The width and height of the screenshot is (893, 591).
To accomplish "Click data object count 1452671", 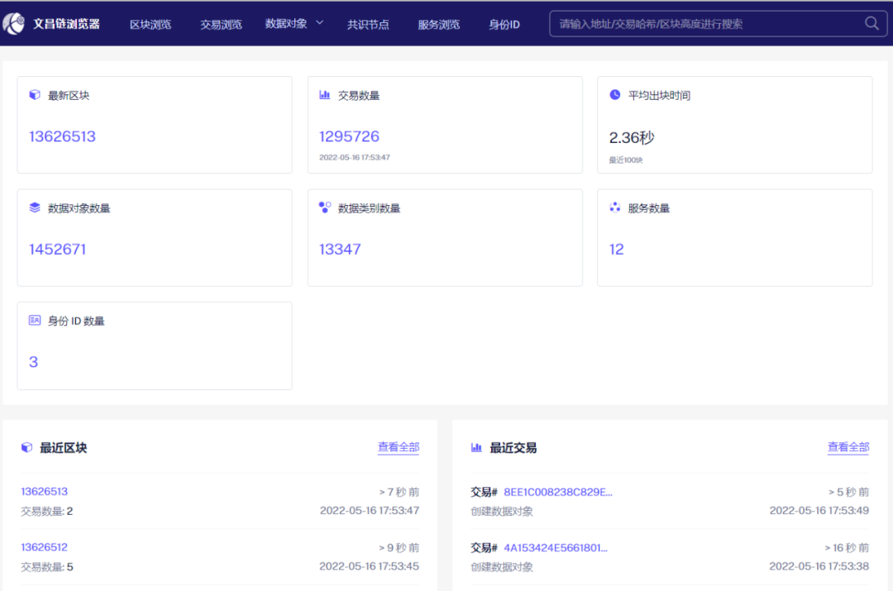I will pyautogui.click(x=58, y=250).
